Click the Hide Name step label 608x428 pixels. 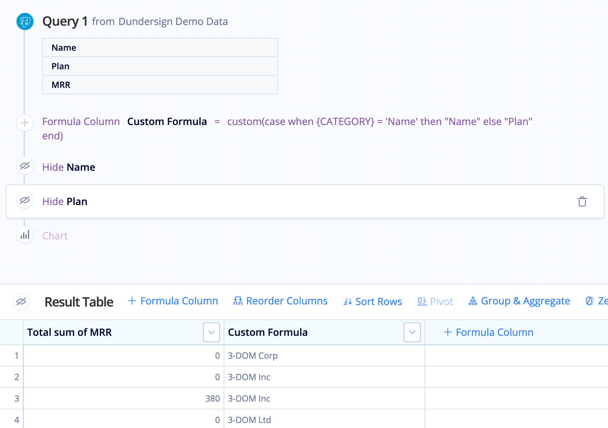pyautogui.click(x=69, y=167)
